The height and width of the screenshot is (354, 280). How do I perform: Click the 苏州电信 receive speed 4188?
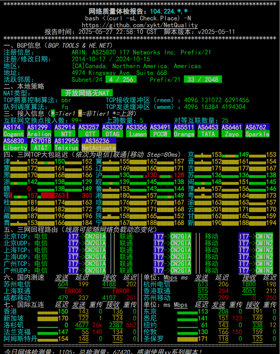click(109, 284)
